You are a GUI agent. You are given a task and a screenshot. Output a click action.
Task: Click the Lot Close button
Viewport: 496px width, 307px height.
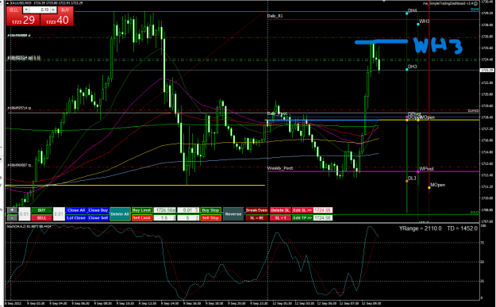coord(76,218)
